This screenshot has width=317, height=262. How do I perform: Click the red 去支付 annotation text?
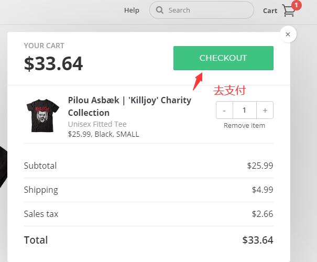pos(229,91)
